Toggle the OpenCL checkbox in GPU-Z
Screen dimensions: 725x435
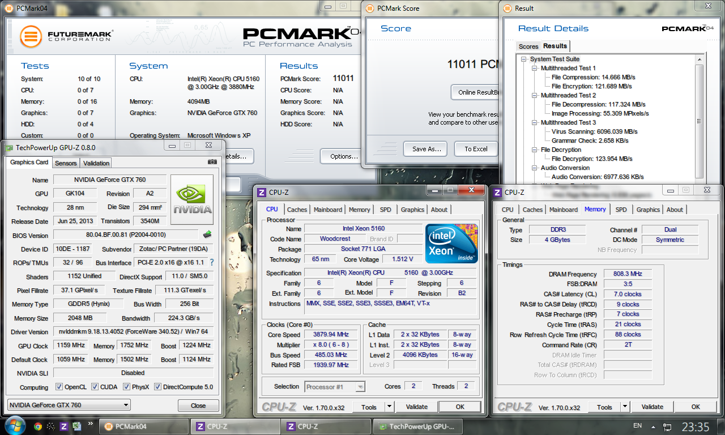[59, 387]
